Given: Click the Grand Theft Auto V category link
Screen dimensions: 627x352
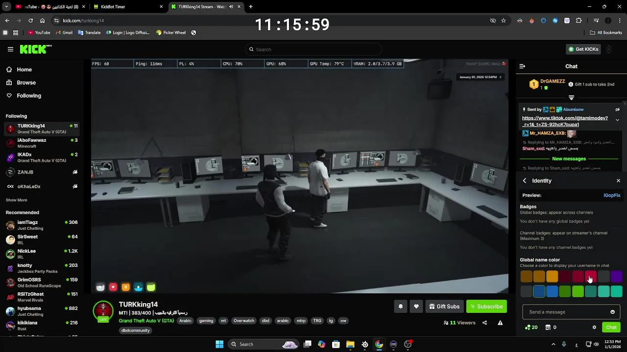Looking at the screenshot, I should [x=146, y=321].
